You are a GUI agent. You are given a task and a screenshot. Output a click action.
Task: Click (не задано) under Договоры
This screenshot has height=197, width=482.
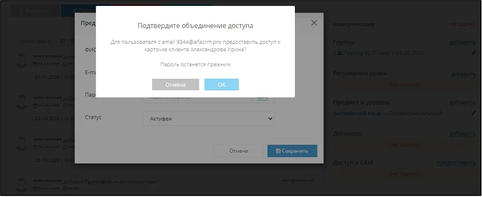(x=404, y=144)
